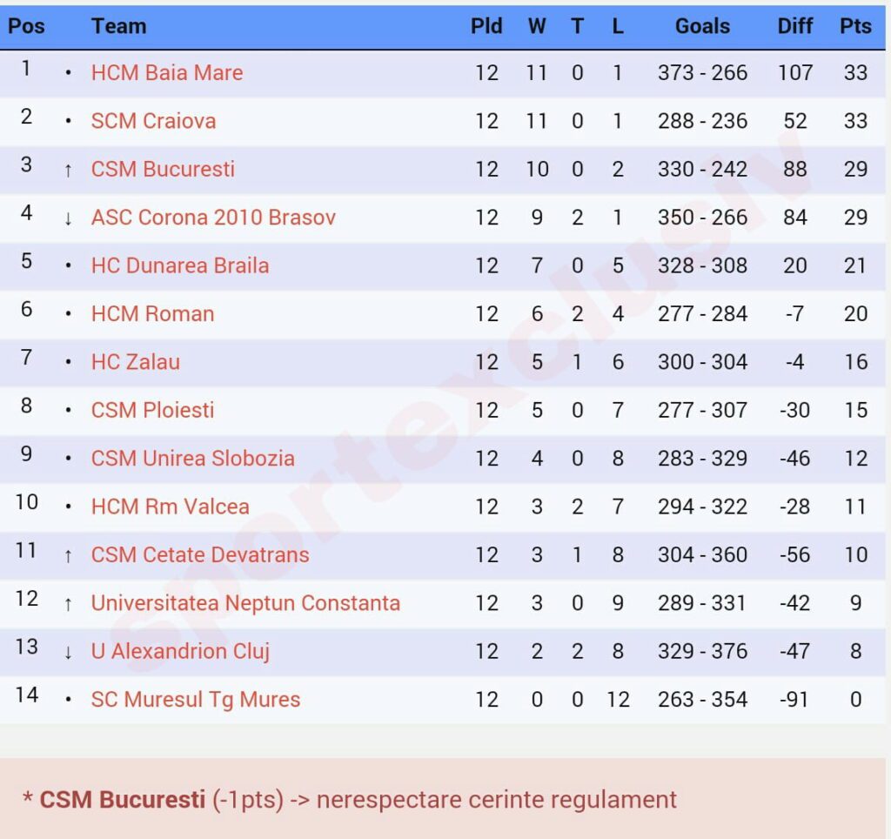Click the up arrow beside CSM Cetate Devatrans
891x839 pixels.
[69, 556]
